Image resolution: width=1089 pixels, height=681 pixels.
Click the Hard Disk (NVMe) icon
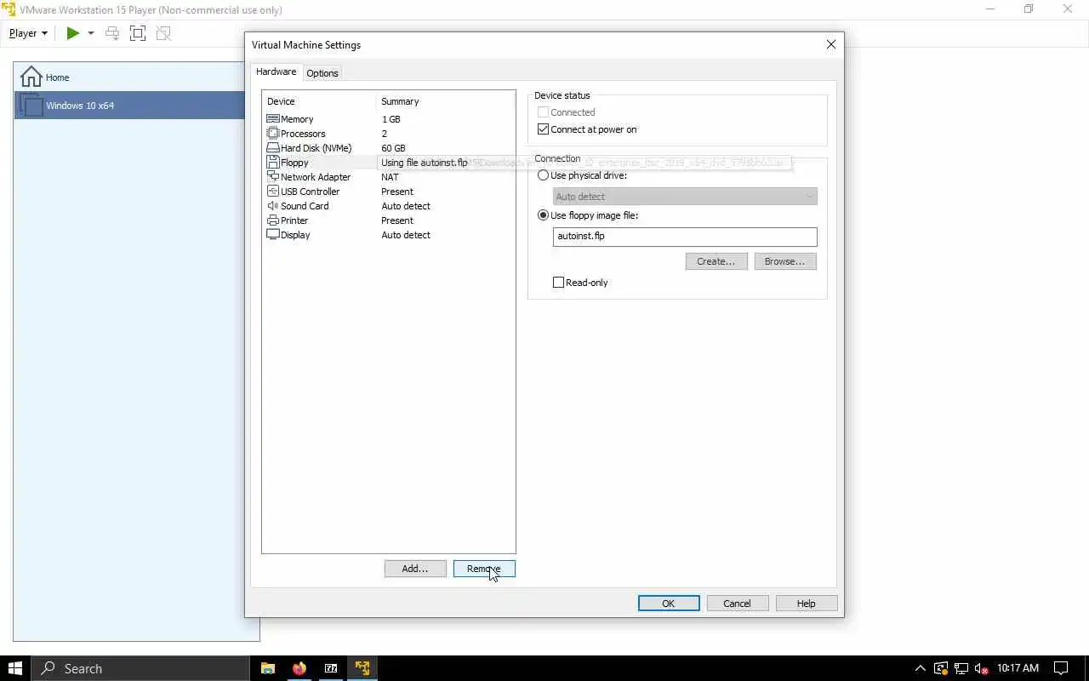pyautogui.click(x=273, y=148)
